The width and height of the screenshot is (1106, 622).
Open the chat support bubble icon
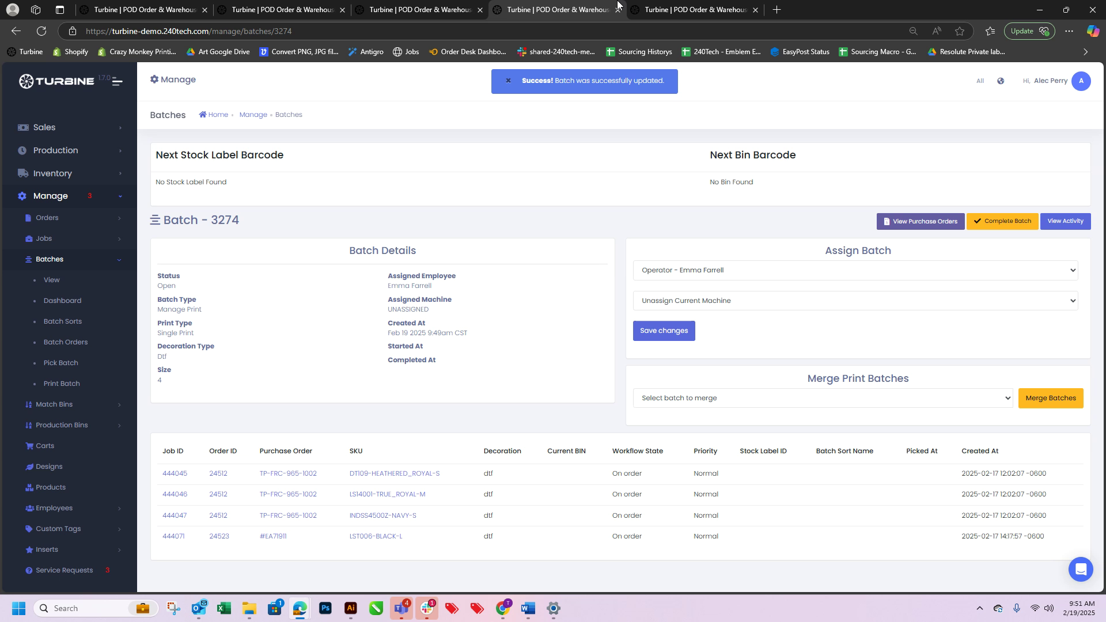point(1080,569)
